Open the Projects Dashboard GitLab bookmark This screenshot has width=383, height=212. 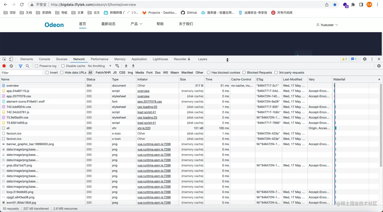pos(159,12)
